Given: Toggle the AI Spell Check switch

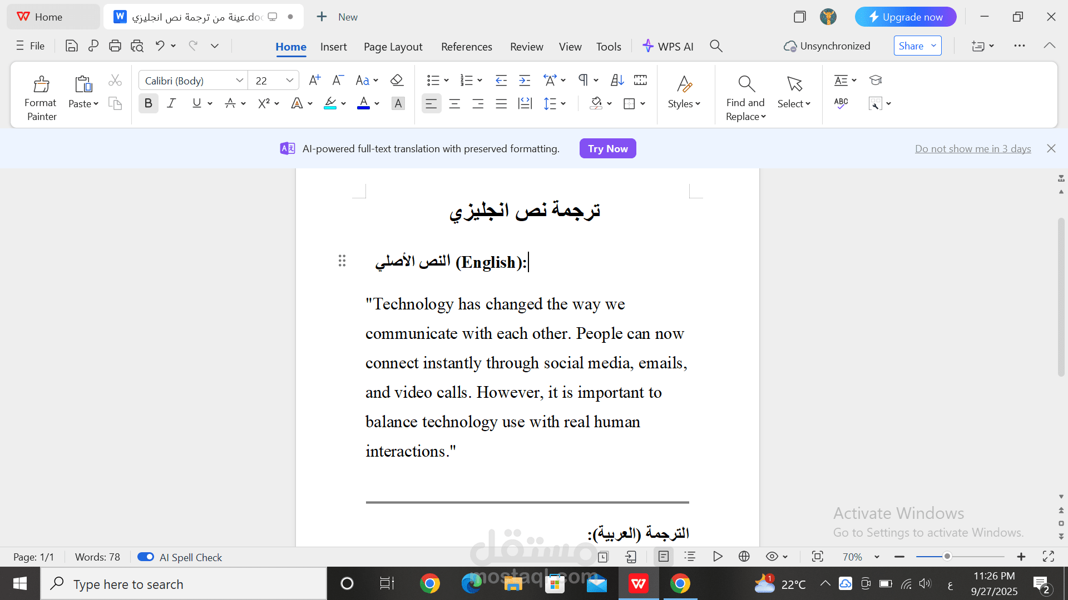Looking at the screenshot, I should point(146,557).
